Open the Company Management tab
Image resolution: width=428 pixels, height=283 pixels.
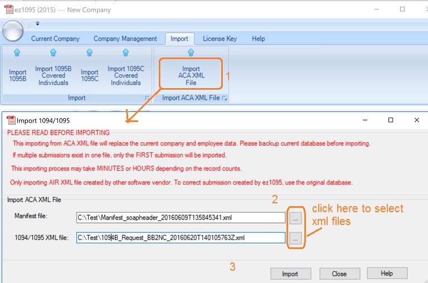(x=125, y=38)
